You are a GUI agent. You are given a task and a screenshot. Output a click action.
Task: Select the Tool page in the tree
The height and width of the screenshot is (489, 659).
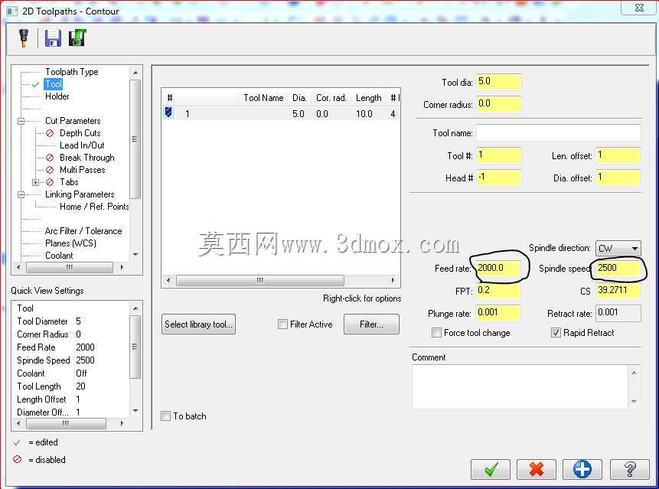tap(54, 84)
